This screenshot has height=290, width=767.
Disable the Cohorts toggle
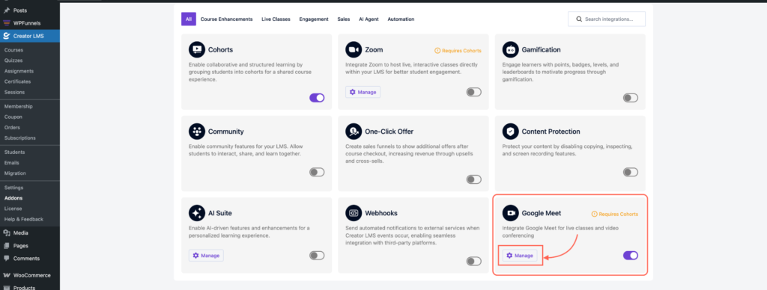(x=317, y=98)
